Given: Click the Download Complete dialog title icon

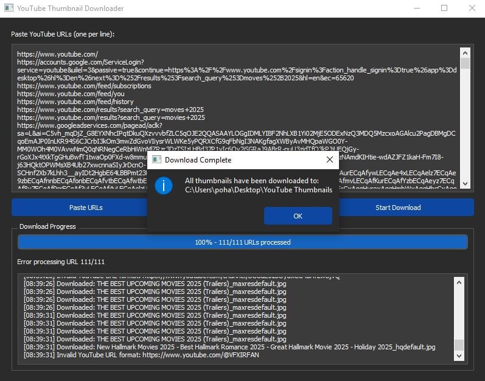Looking at the screenshot, I should click(156, 160).
